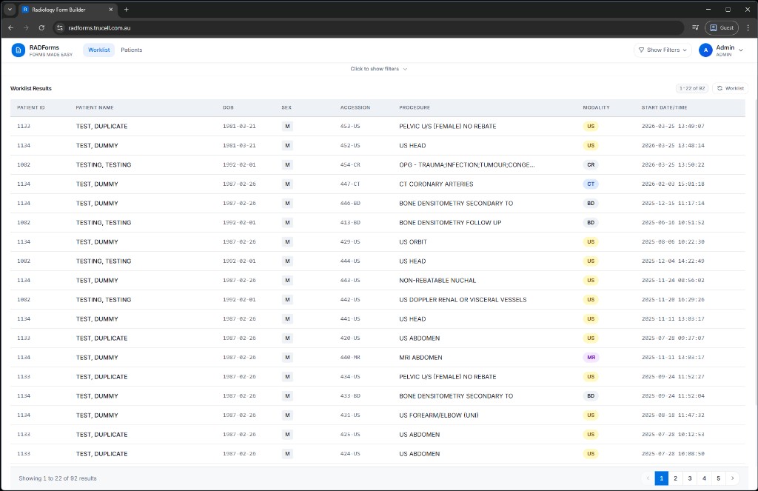Open the Show Filters dropdown
758x491 pixels.
point(663,50)
